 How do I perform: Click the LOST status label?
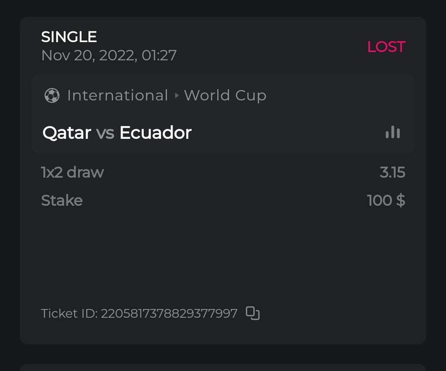(x=386, y=47)
